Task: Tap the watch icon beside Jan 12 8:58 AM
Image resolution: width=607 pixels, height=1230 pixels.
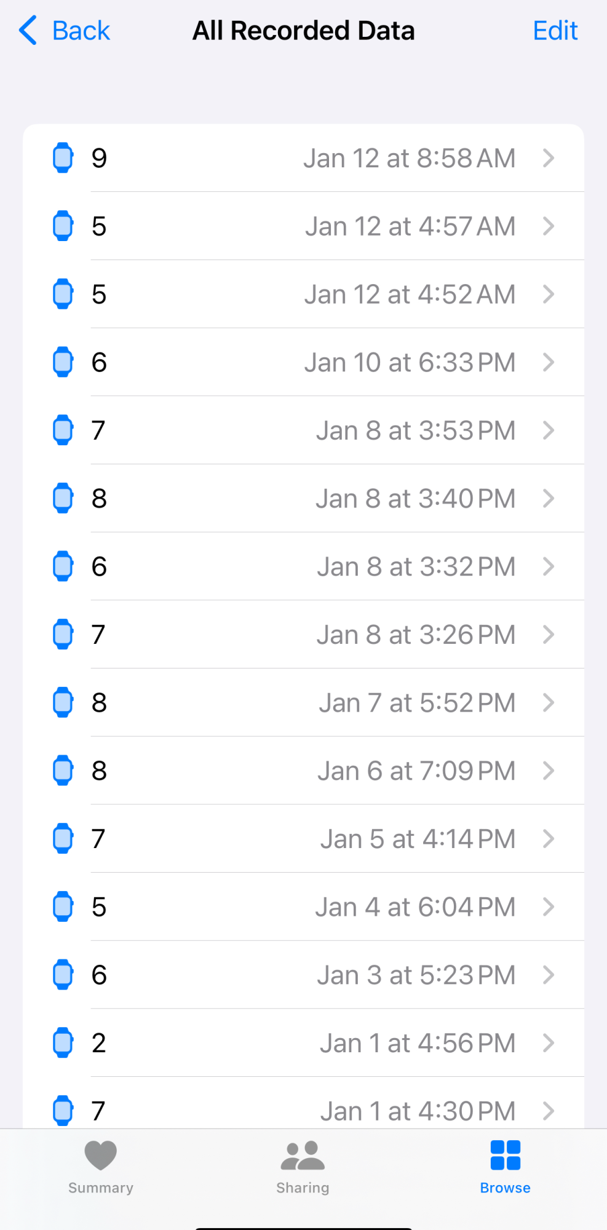Action: [63, 158]
